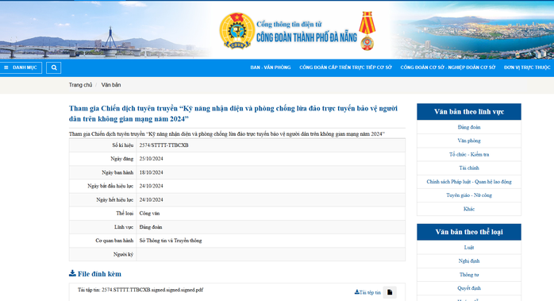Click Ngày ban hành value 18/10/2024
Viewport: 554px width, 301px height.
[152, 172]
